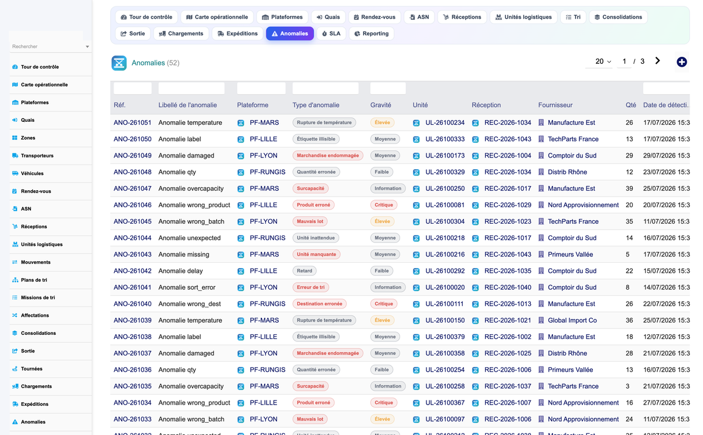Click the Anomalies sidebar warning icon
Screen dimensions: 703x435
pos(15,422)
